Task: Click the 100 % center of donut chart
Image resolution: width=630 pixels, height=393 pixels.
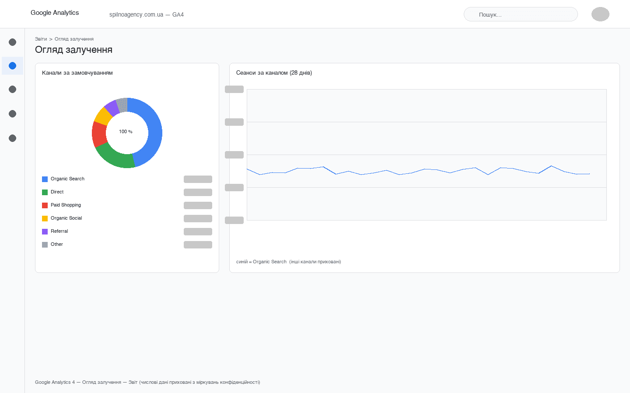Action: (x=126, y=131)
